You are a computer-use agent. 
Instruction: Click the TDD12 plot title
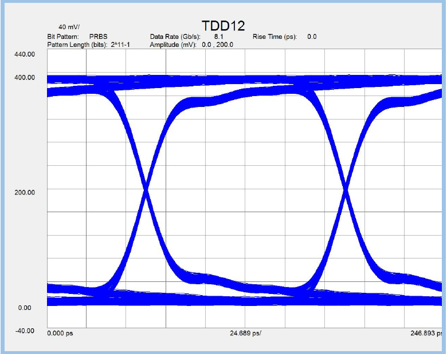tap(223, 26)
